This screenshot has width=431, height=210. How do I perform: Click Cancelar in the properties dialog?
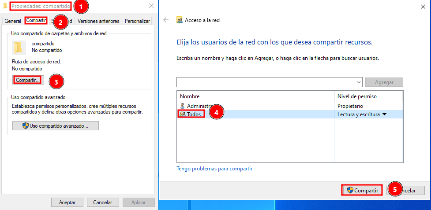(x=103, y=203)
